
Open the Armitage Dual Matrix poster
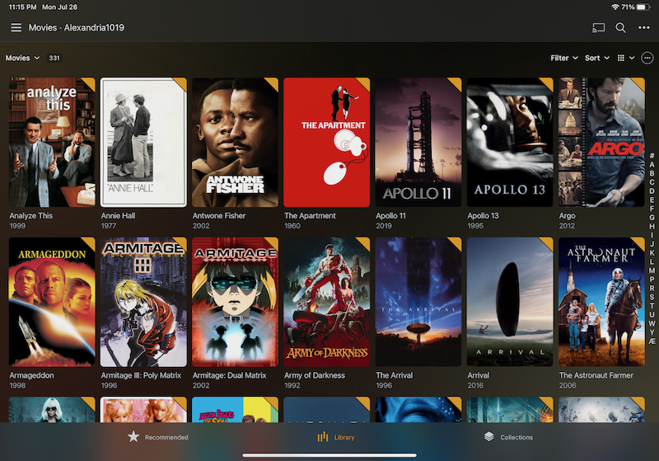click(x=236, y=302)
